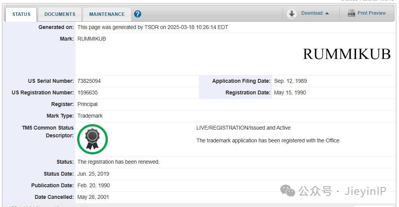Click the status date Jun. 25, 2019
Viewport: 399px width, 207px height.
tap(93, 174)
